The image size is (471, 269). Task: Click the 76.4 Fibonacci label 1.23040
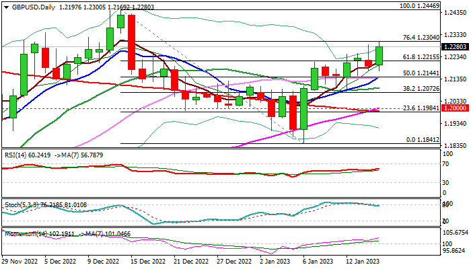(421, 38)
